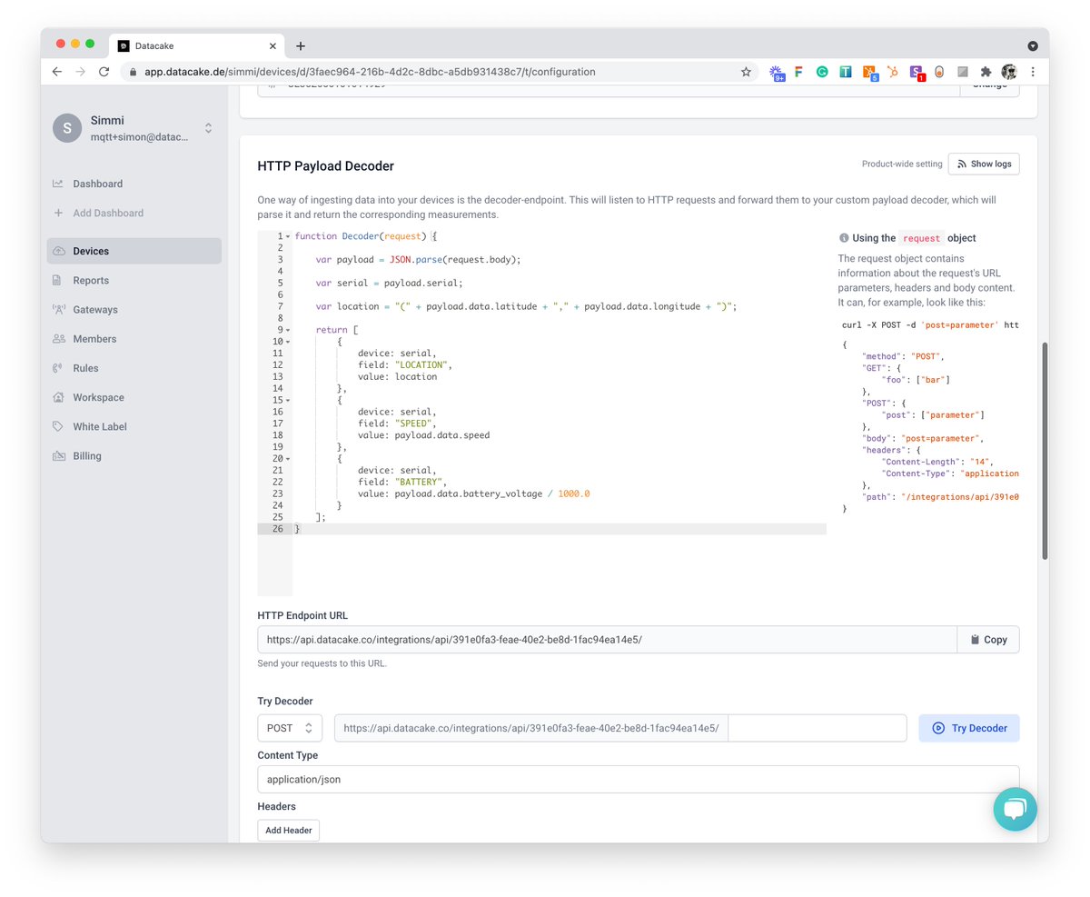The image size is (1090, 897).
Task: Click the Add Header button
Action: point(289,830)
